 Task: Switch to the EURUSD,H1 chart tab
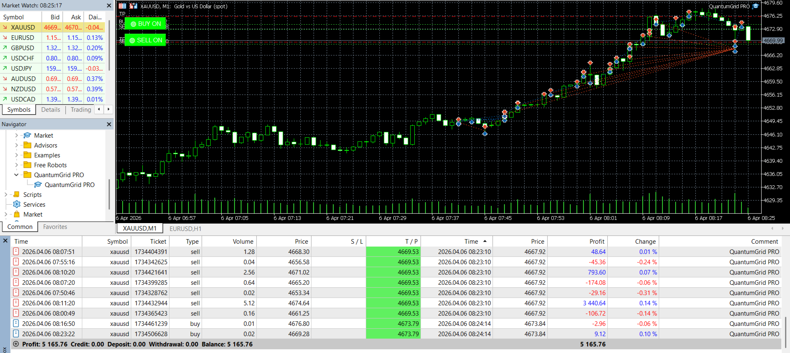click(186, 228)
